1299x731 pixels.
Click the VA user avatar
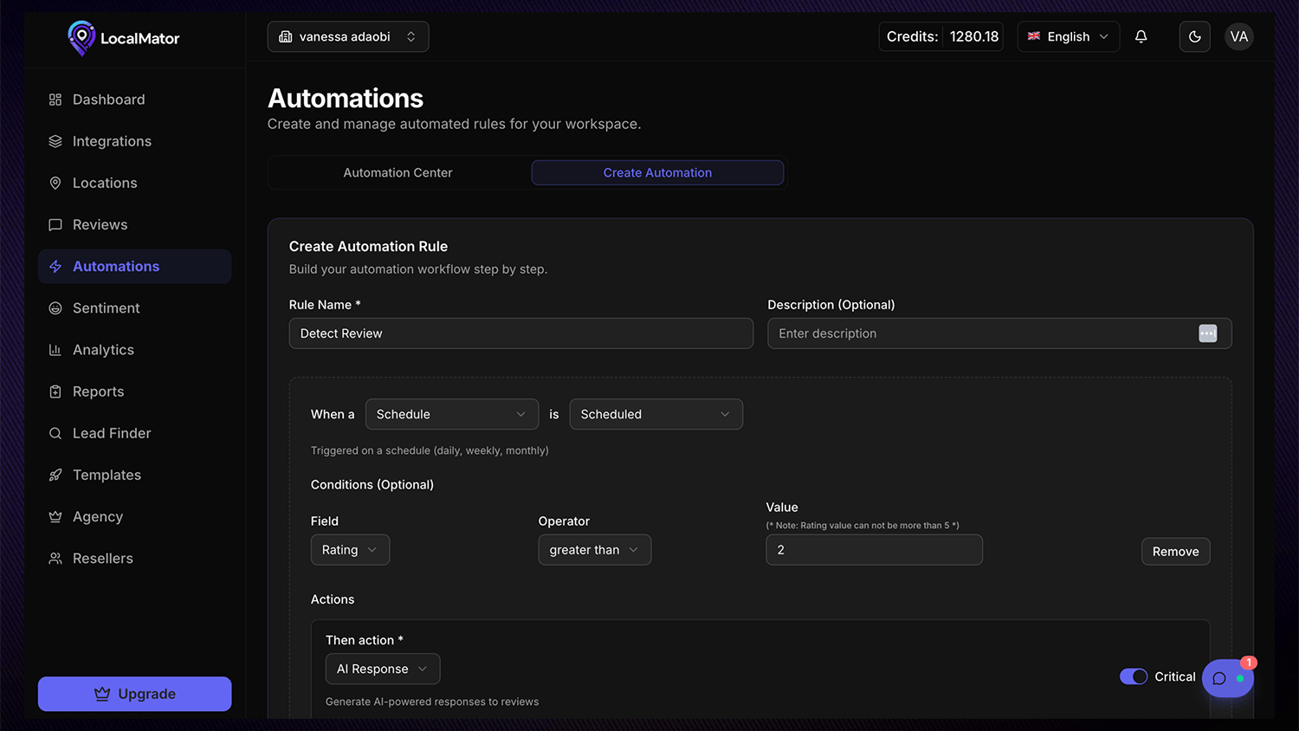(x=1238, y=36)
